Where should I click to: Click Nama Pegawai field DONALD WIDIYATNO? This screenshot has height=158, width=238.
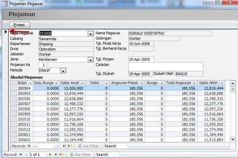pyautogui.click(x=170, y=34)
